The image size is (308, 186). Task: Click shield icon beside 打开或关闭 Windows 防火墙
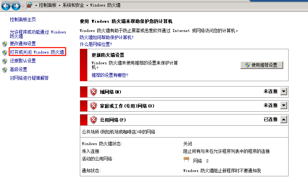click(x=5, y=52)
